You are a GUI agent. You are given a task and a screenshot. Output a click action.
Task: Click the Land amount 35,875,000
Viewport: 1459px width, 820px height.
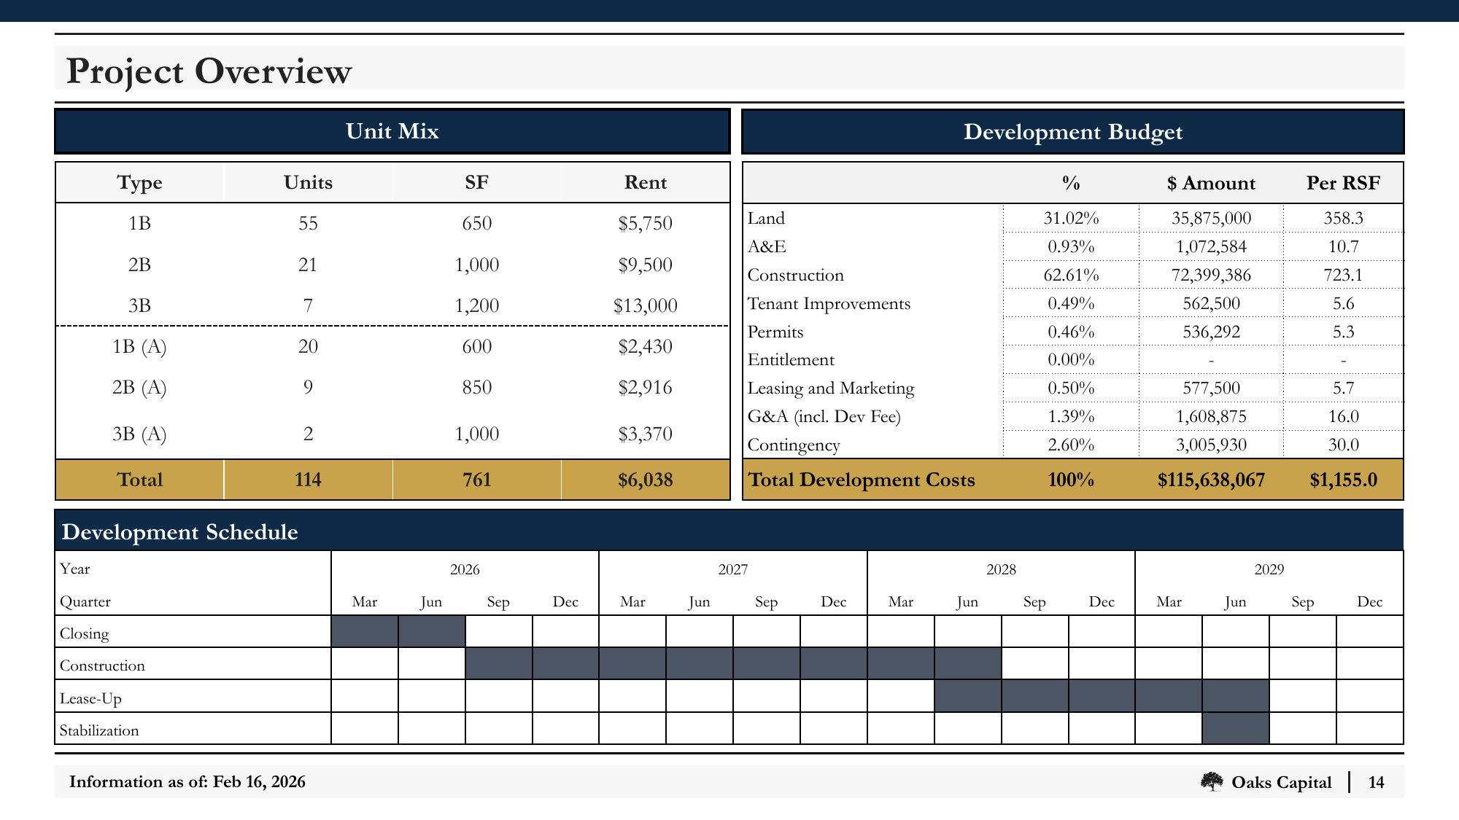[1211, 218]
